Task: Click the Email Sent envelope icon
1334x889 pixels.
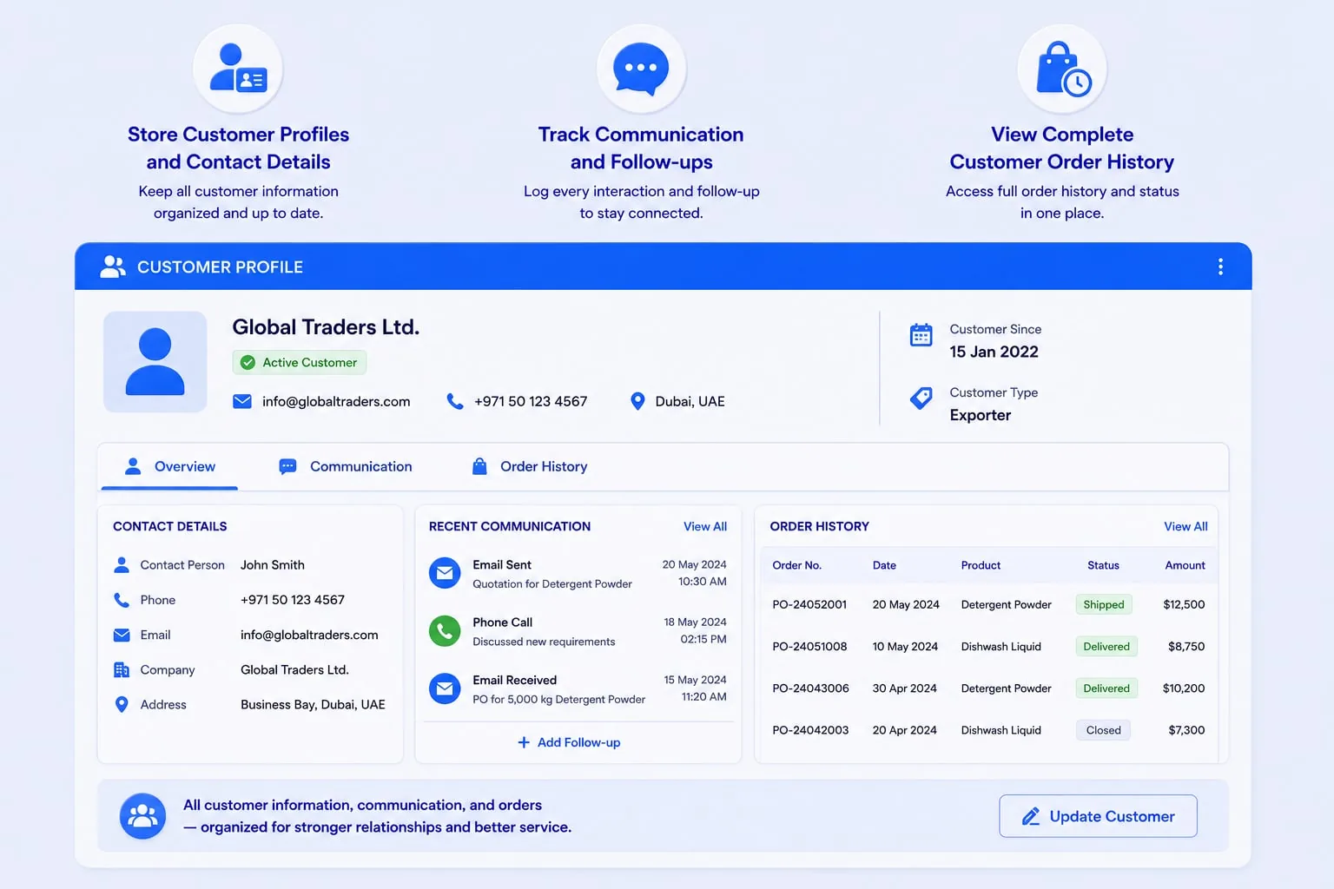Action: (445, 573)
